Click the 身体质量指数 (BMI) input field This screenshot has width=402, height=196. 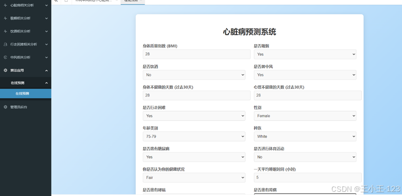click(197, 54)
